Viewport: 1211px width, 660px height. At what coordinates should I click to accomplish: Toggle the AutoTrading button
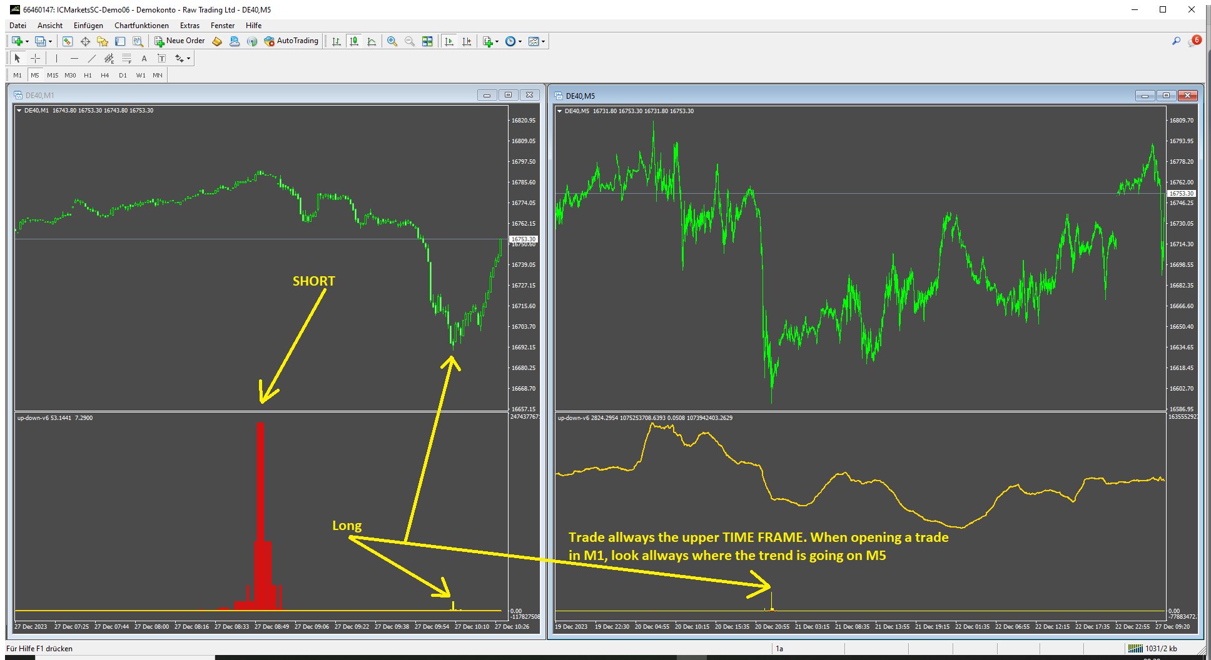click(291, 41)
